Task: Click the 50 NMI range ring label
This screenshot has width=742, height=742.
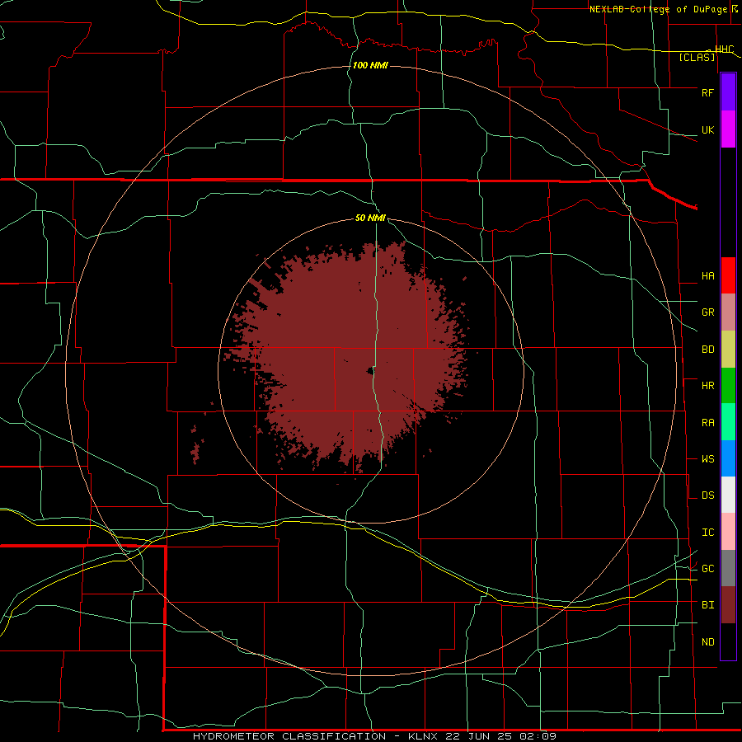Action: (370, 218)
